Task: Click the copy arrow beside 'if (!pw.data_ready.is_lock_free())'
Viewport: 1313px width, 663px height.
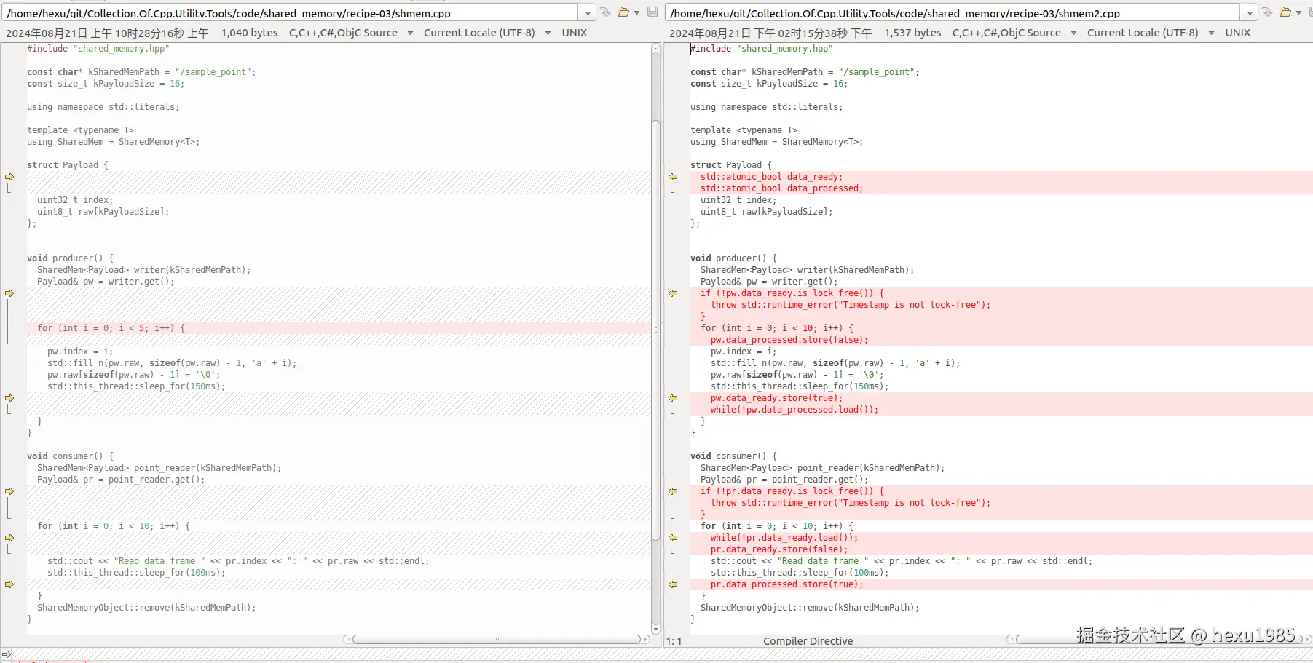Action: [673, 293]
